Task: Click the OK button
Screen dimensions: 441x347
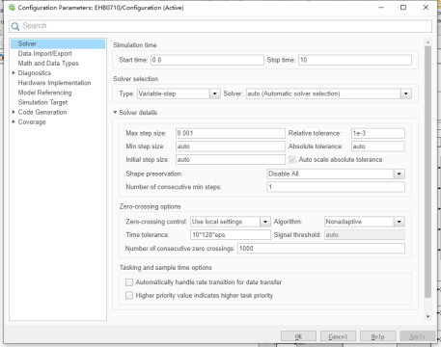Action: pyautogui.click(x=298, y=336)
